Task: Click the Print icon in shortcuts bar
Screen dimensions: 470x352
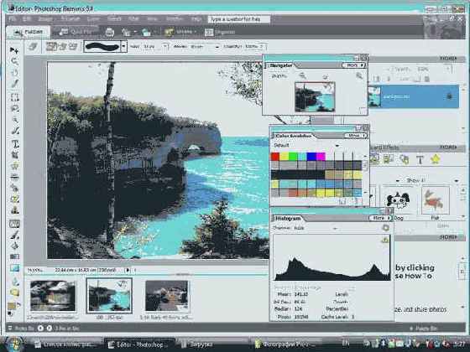Action: 110,32
